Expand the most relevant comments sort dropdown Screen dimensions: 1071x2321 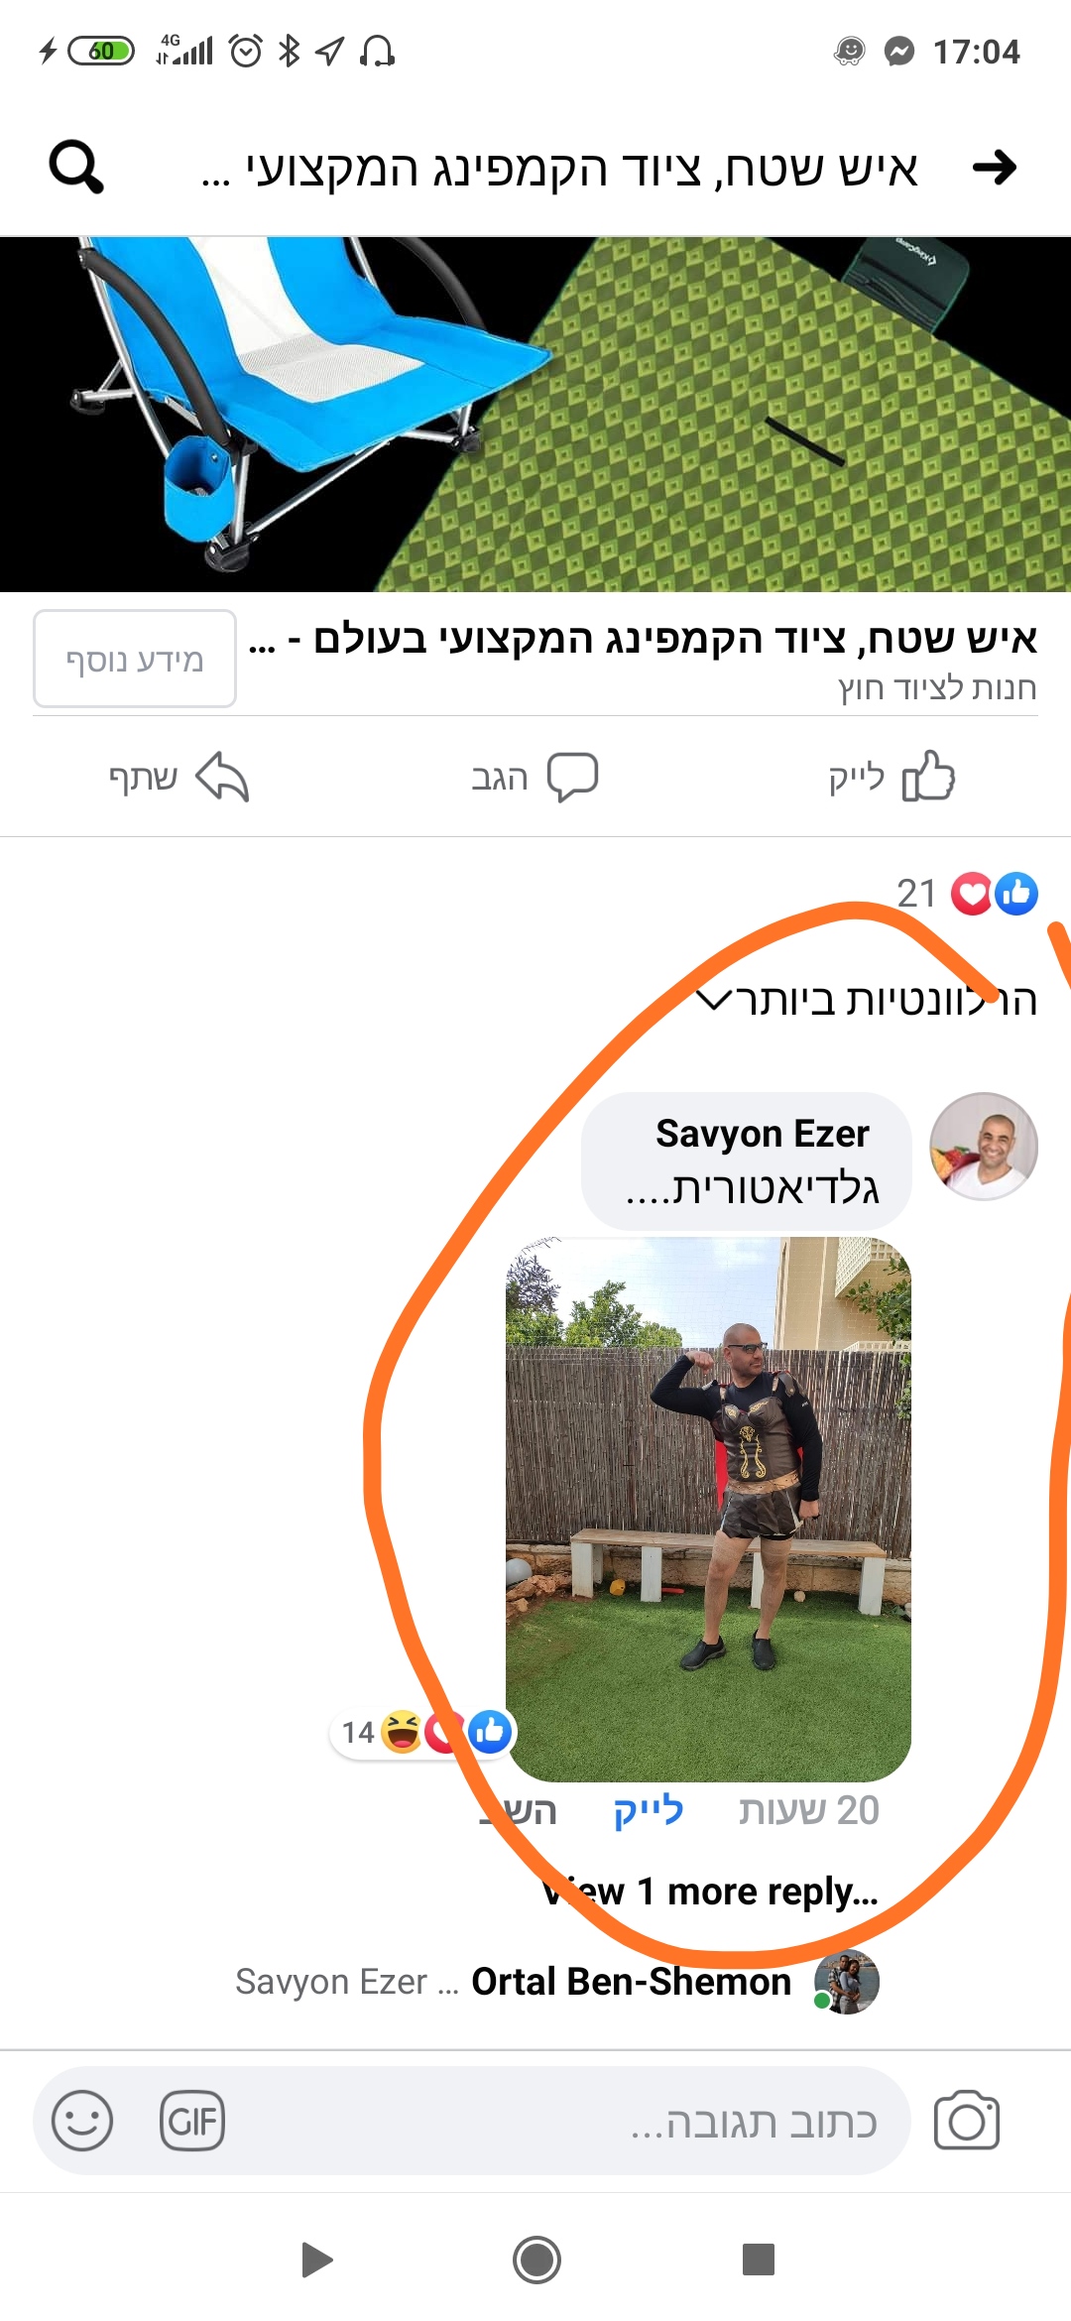867,1000
